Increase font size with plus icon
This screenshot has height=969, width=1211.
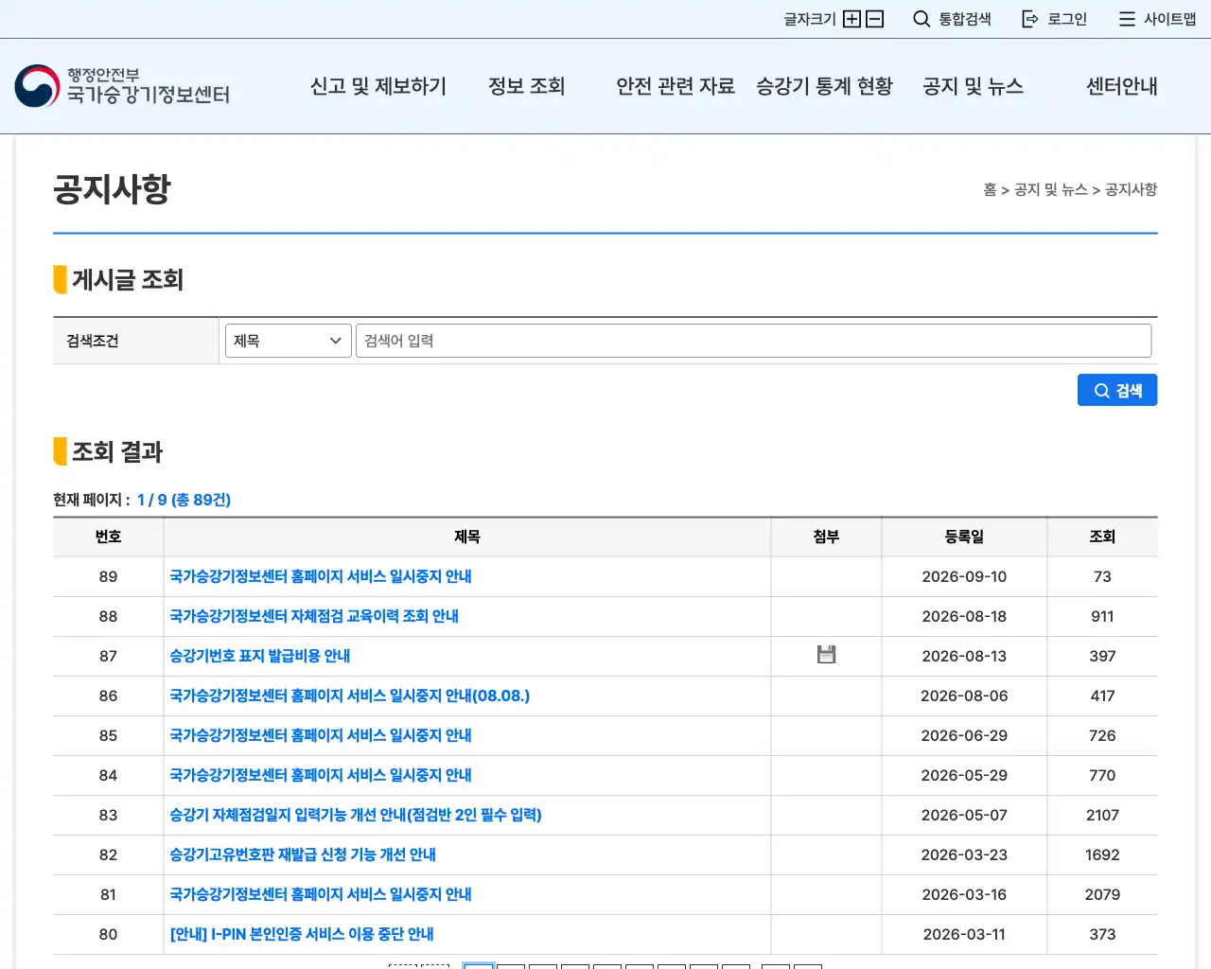click(851, 19)
